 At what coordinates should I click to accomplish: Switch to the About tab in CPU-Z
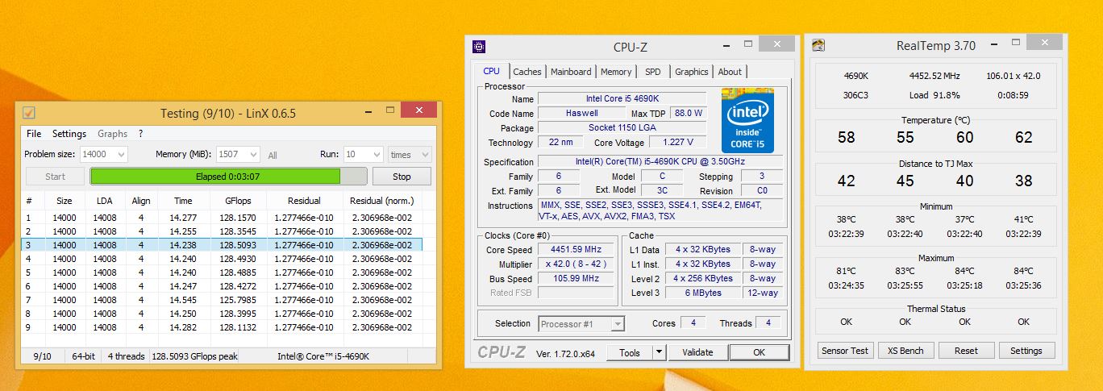click(730, 72)
